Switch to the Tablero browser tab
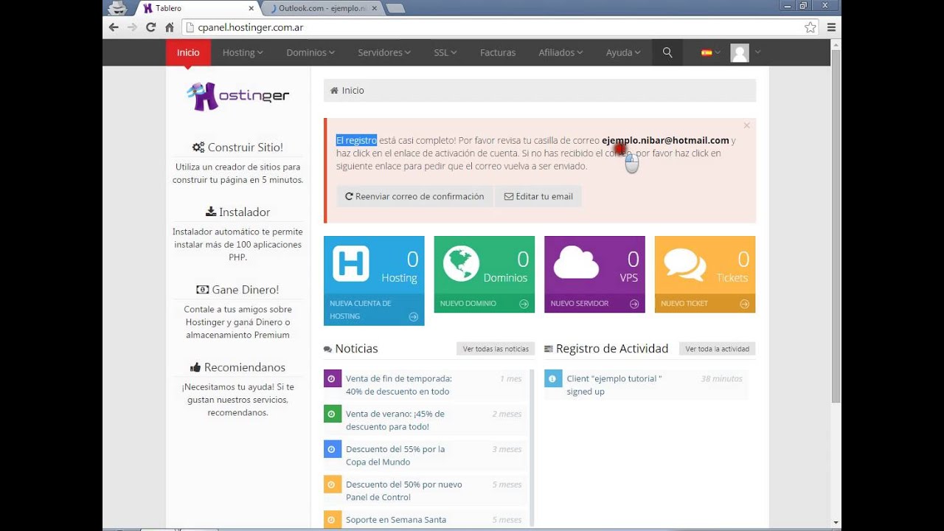This screenshot has width=944, height=531. (x=197, y=8)
